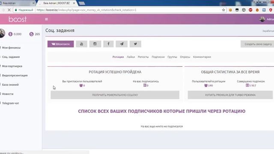Open the hamburger menu icon
The width and height of the screenshot is (274, 154).
point(47,19)
